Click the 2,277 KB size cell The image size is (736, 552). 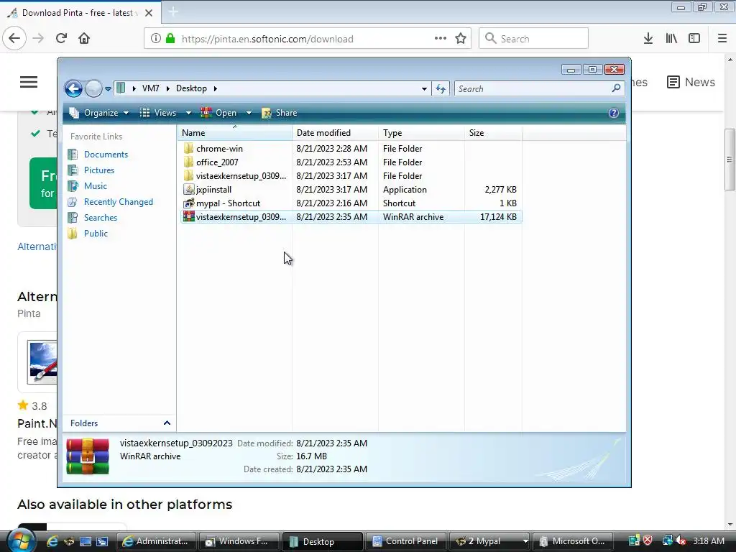[x=500, y=190]
